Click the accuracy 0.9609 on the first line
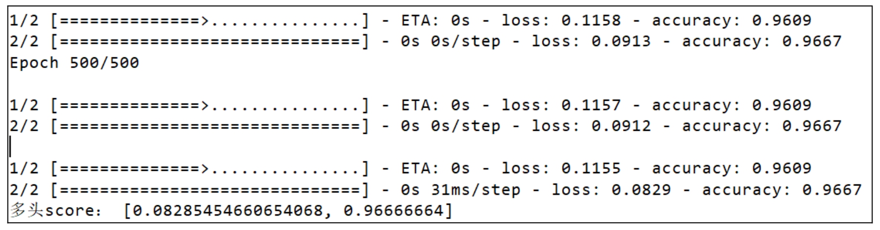The width and height of the screenshot is (880, 230). tap(781, 21)
